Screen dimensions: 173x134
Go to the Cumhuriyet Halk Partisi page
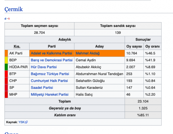49,81
